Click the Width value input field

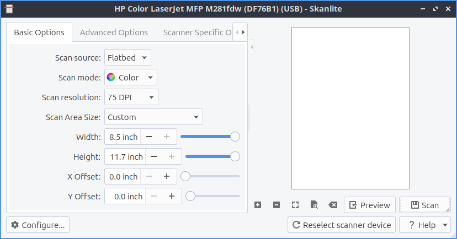pos(123,137)
